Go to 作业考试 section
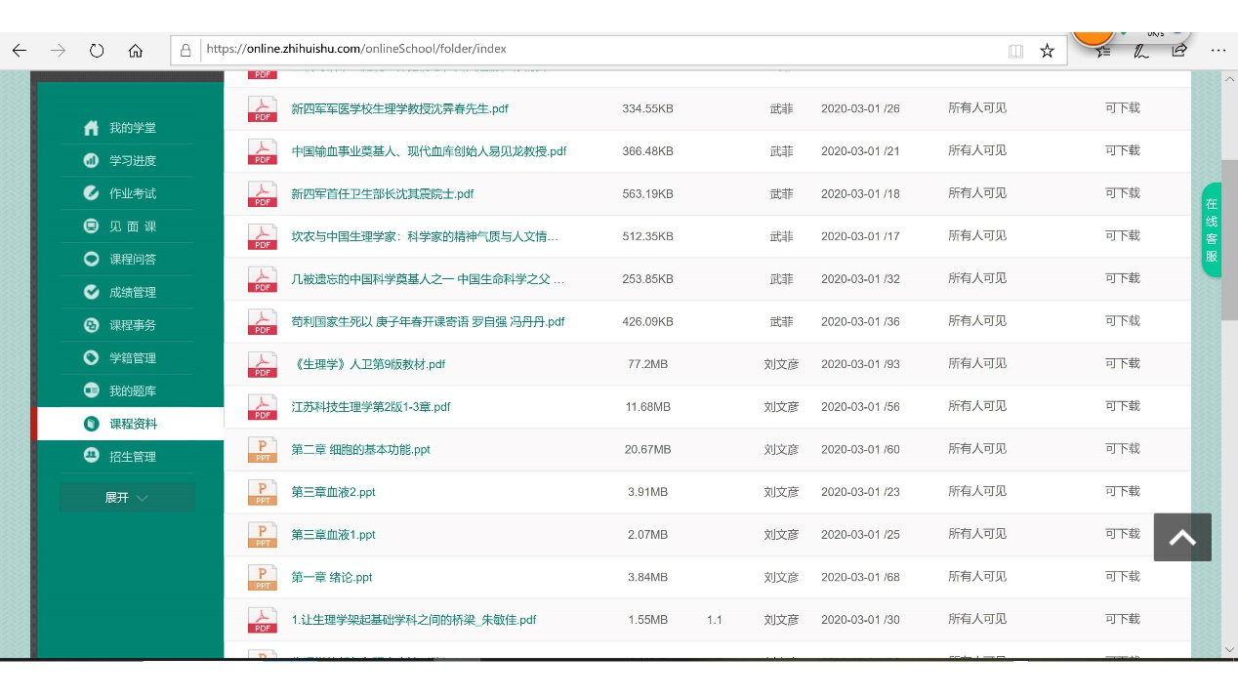Screen dimensions: 1238x697 132,193
